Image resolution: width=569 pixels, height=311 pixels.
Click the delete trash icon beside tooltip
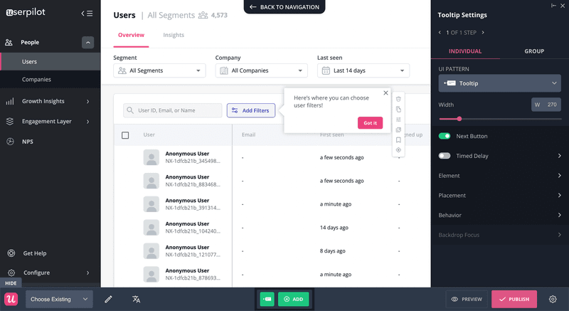398,99
